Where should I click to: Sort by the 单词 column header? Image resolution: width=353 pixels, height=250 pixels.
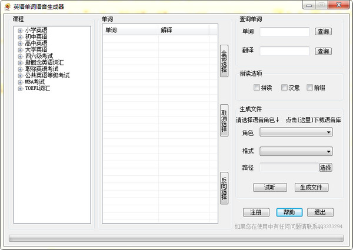coord(129,30)
